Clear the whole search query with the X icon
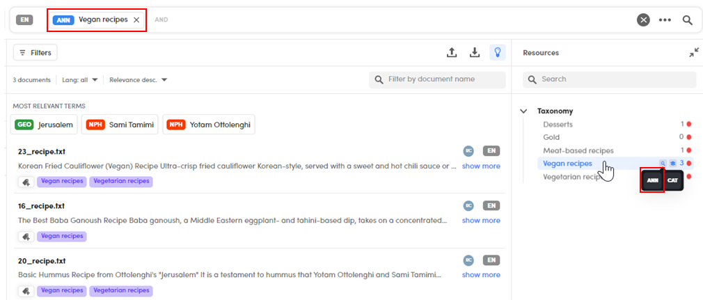703x300 pixels. (x=643, y=20)
